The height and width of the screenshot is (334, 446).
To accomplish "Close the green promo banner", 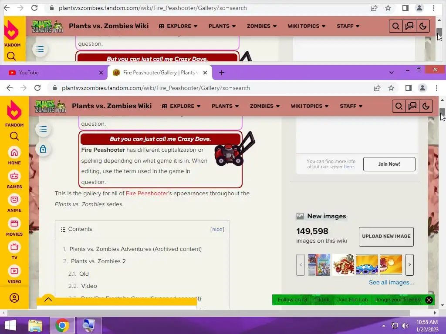I will [429, 300].
